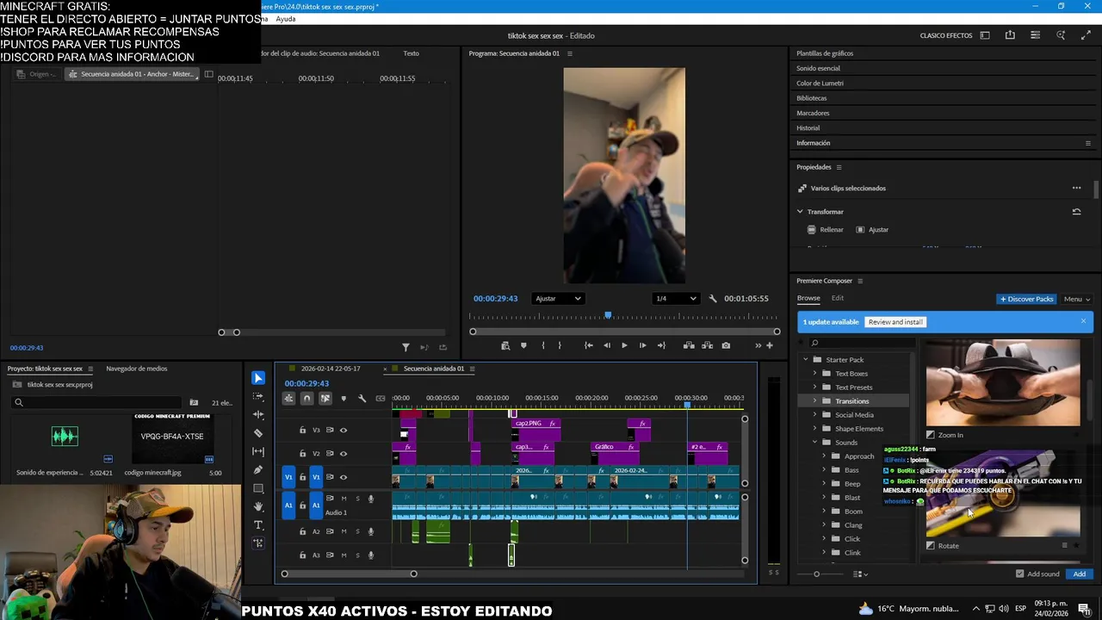Viewport: 1102px width, 620px height.
Task: Click the Step Forward one frame button
Action: coord(642,345)
